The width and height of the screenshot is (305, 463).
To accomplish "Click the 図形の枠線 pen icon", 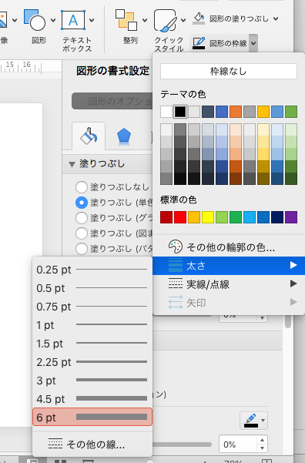I will click(199, 43).
